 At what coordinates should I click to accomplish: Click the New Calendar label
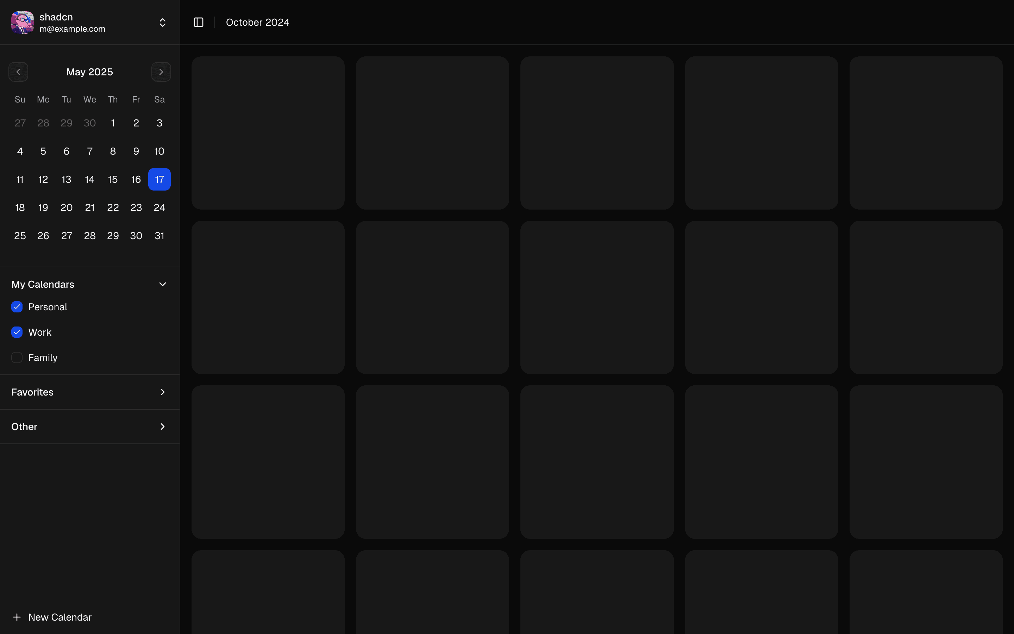coord(60,617)
